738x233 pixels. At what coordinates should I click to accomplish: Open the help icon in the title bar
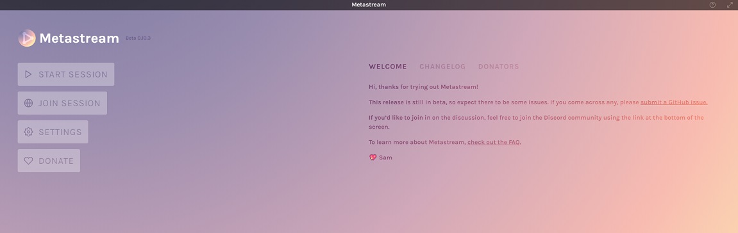pos(712,4)
